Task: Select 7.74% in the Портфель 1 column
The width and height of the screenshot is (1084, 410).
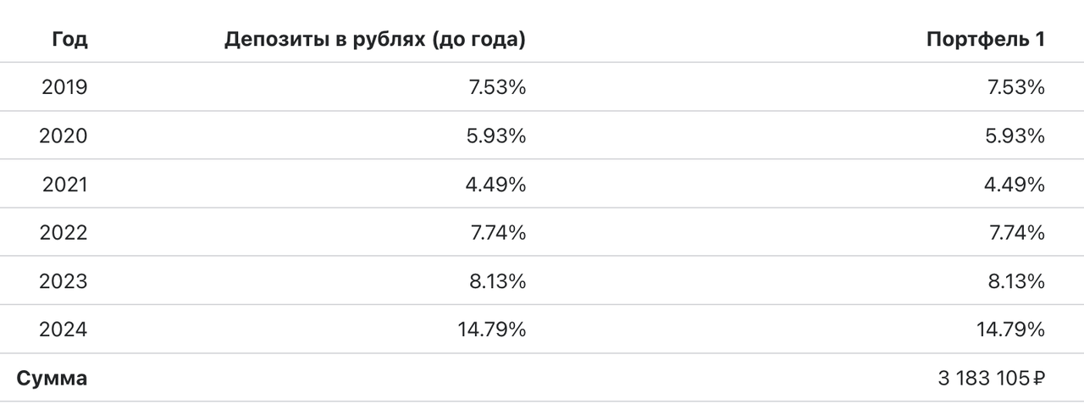Action: tap(1016, 232)
